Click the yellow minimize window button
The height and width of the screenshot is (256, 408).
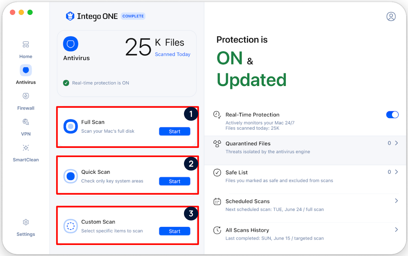pyautogui.click(x=21, y=12)
